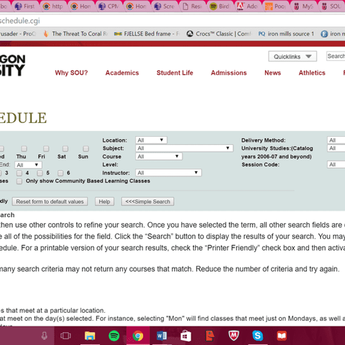Open the News navigation link

273,73
